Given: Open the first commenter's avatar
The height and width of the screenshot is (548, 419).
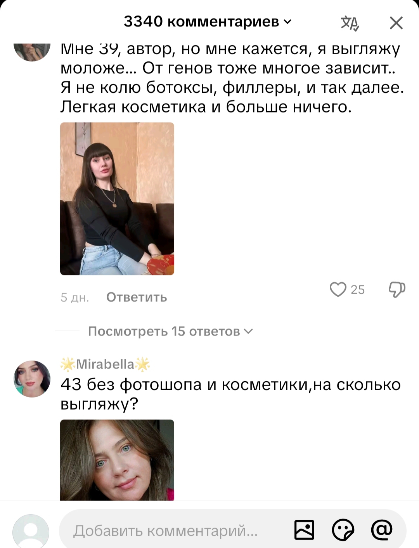Looking at the screenshot, I should [x=32, y=52].
